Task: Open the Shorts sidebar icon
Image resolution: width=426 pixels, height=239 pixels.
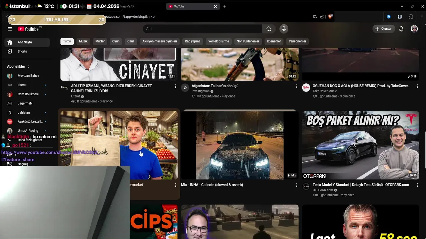Action: [10, 51]
